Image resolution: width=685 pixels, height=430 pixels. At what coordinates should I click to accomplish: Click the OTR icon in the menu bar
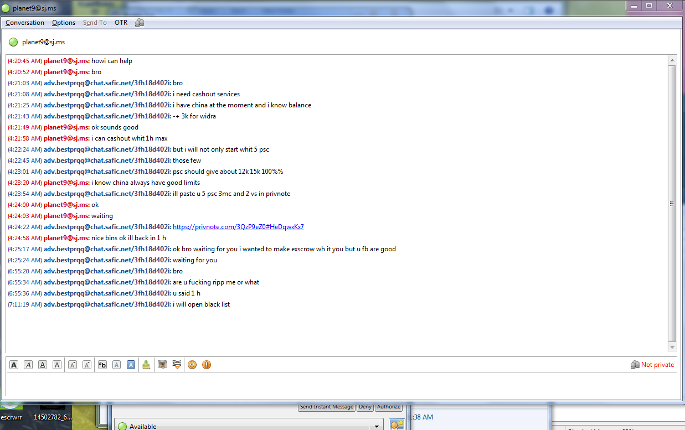pos(140,23)
